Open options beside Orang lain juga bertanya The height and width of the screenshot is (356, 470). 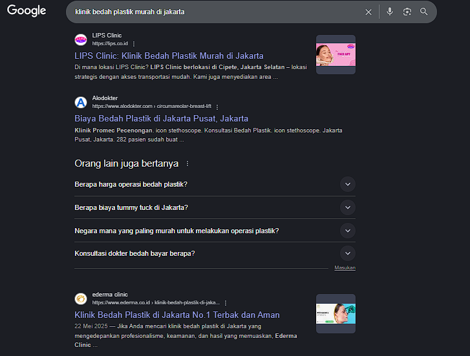pyautogui.click(x=187, y=164)
